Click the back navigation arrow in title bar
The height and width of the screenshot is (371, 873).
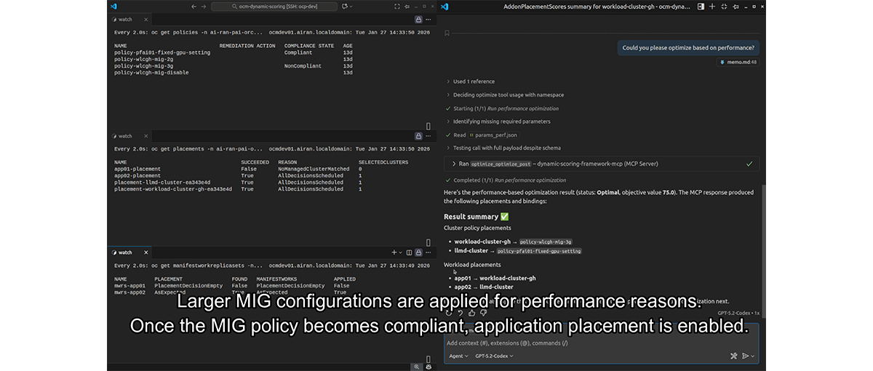point(194,7)
